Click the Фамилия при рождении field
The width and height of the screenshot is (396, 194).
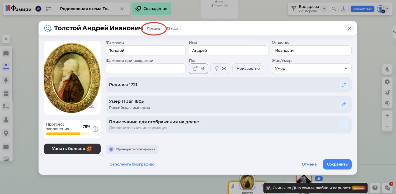tap(146, 69)
